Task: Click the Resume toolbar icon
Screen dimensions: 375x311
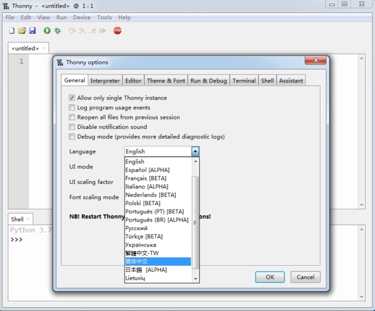Action: coord(103,31)
